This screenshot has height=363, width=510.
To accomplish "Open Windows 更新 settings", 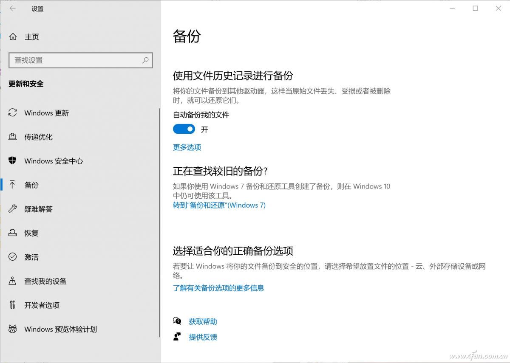I will pyautogui.click(x=47, y=113).
